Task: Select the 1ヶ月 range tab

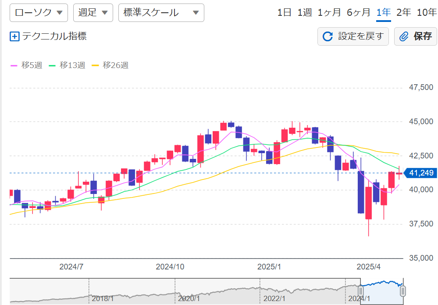Action: (x=329, y=13)
